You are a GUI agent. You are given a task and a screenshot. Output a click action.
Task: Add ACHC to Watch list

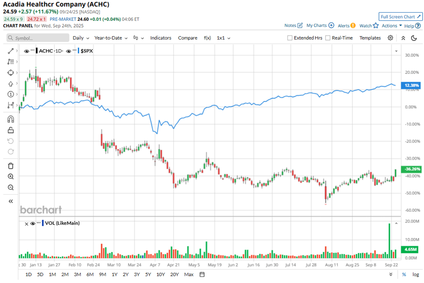click(x=369, y=26)
